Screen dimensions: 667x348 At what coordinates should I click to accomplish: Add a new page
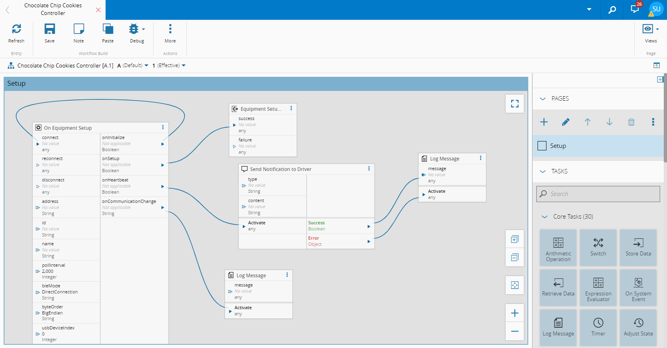(544, 122)
